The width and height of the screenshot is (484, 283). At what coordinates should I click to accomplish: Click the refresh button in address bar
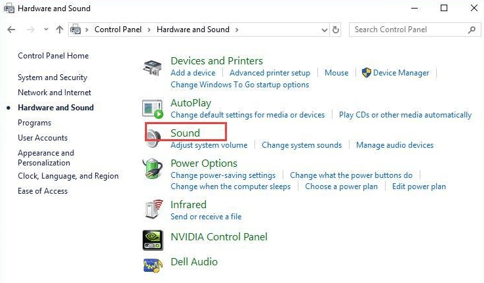(x=336, y=30)
